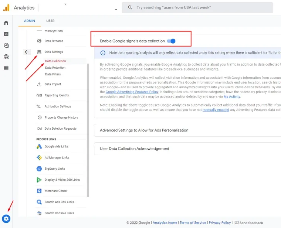Open Data Deletion Requests entry
The image size is (281, 228).
61,129
